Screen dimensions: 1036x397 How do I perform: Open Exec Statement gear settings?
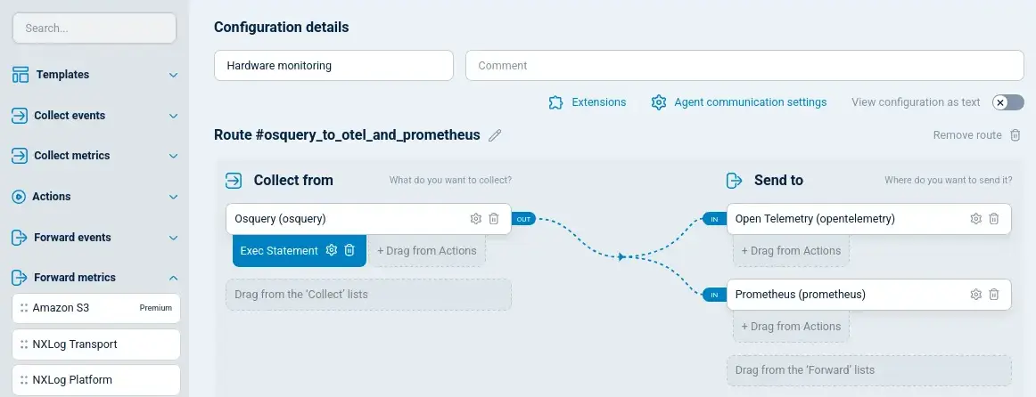pyautogui.click(x=332, y=250)
